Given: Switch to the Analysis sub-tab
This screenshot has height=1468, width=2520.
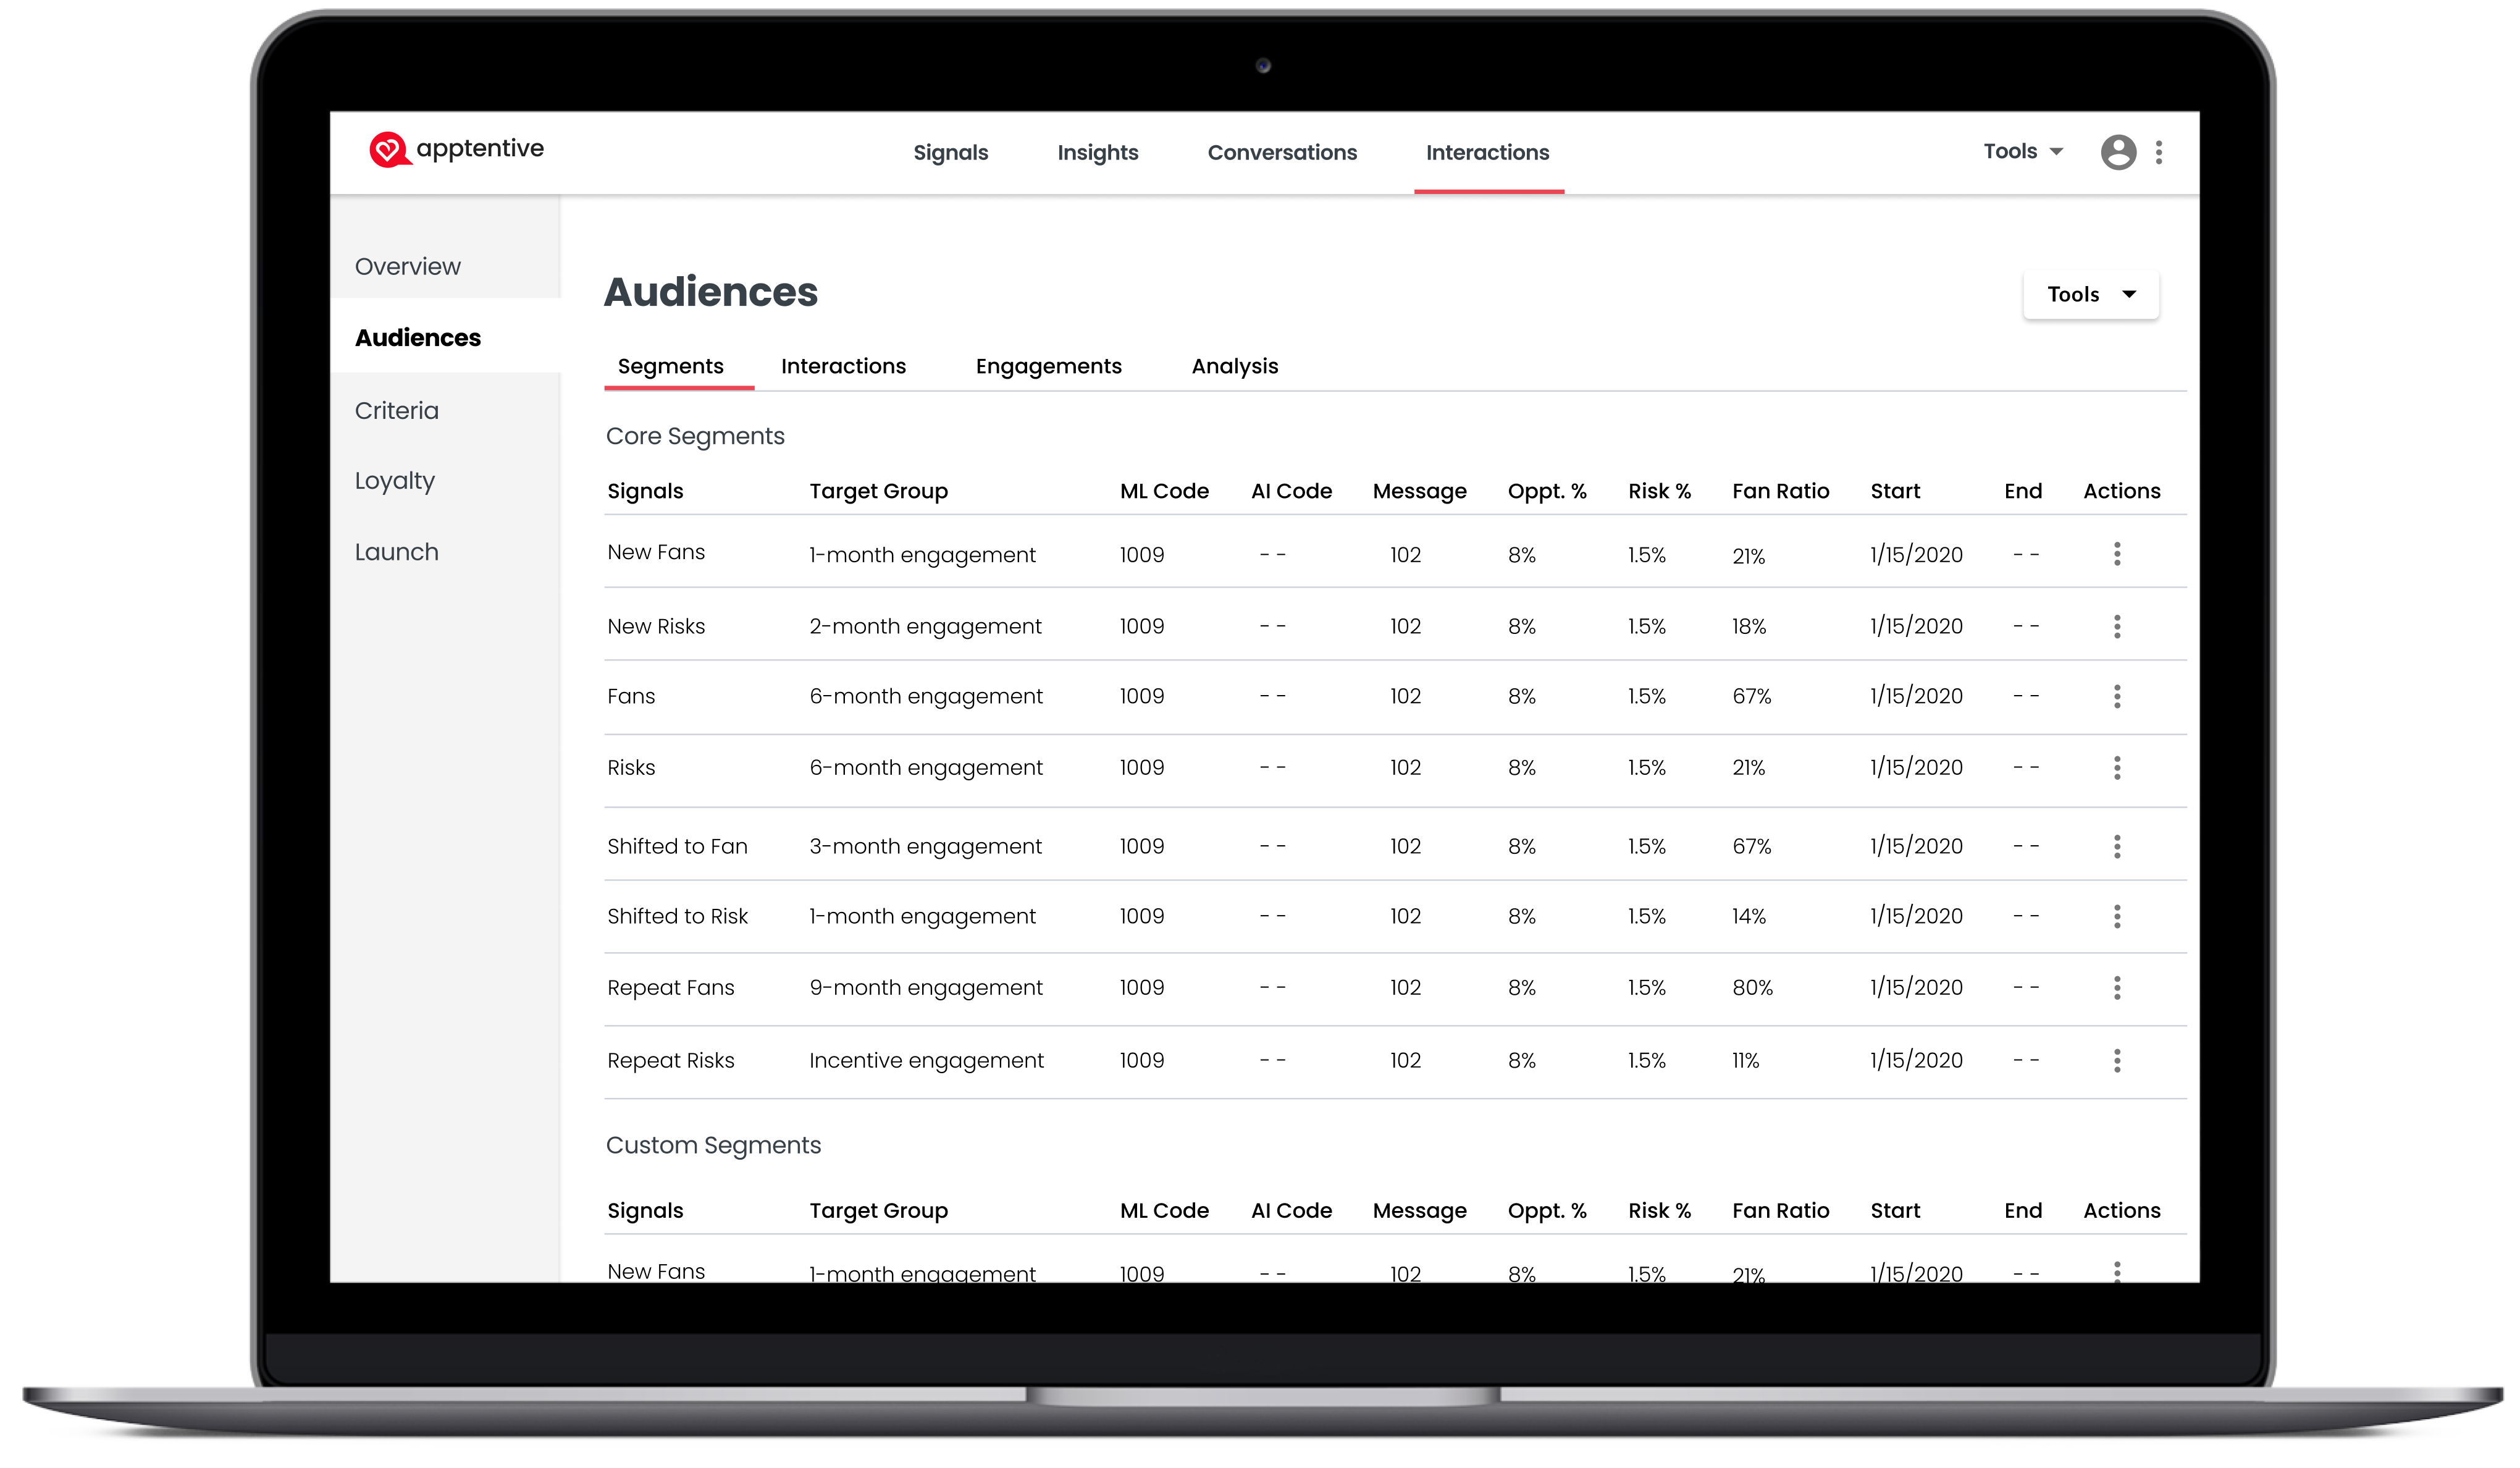Looking at the screenshot, I should click(x=1234, y=366).
